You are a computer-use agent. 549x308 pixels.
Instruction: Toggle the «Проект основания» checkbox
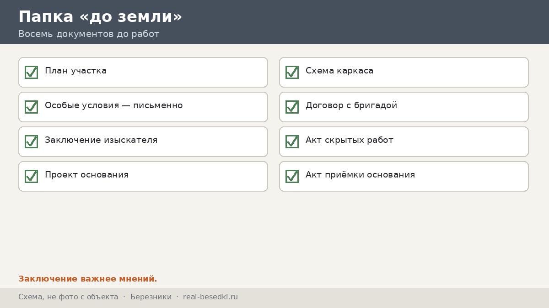click(x=31, y=176)
